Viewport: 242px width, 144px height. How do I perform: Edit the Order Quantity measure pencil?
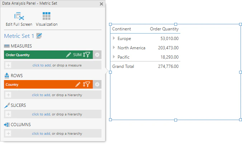(x=68, y=55)
